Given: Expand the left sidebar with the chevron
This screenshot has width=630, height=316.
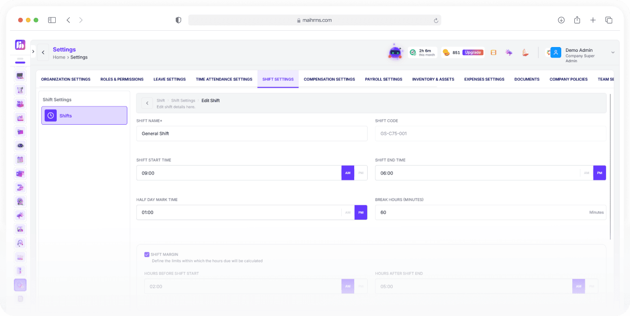Looking at the screenshot, I should [x=33, y=51].
